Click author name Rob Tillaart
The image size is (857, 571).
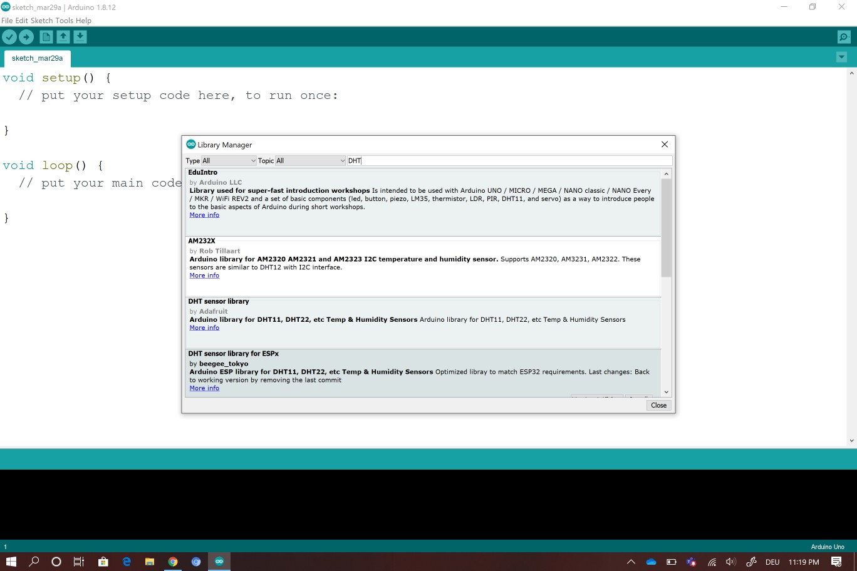(219, 251)
